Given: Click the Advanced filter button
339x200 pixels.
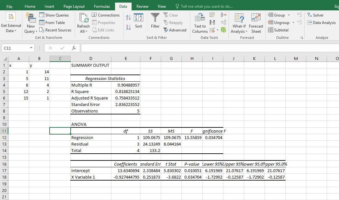Looking at the screenshot, I should point(175,30).
